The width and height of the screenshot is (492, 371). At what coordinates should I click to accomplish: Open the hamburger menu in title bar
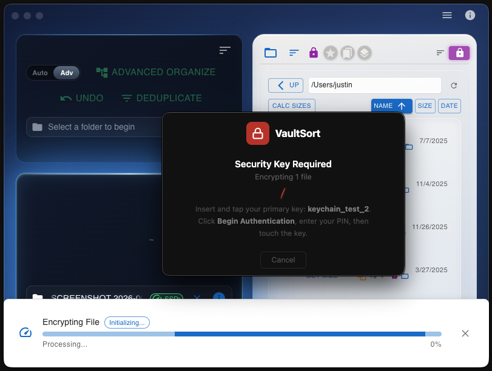(447, 15)
